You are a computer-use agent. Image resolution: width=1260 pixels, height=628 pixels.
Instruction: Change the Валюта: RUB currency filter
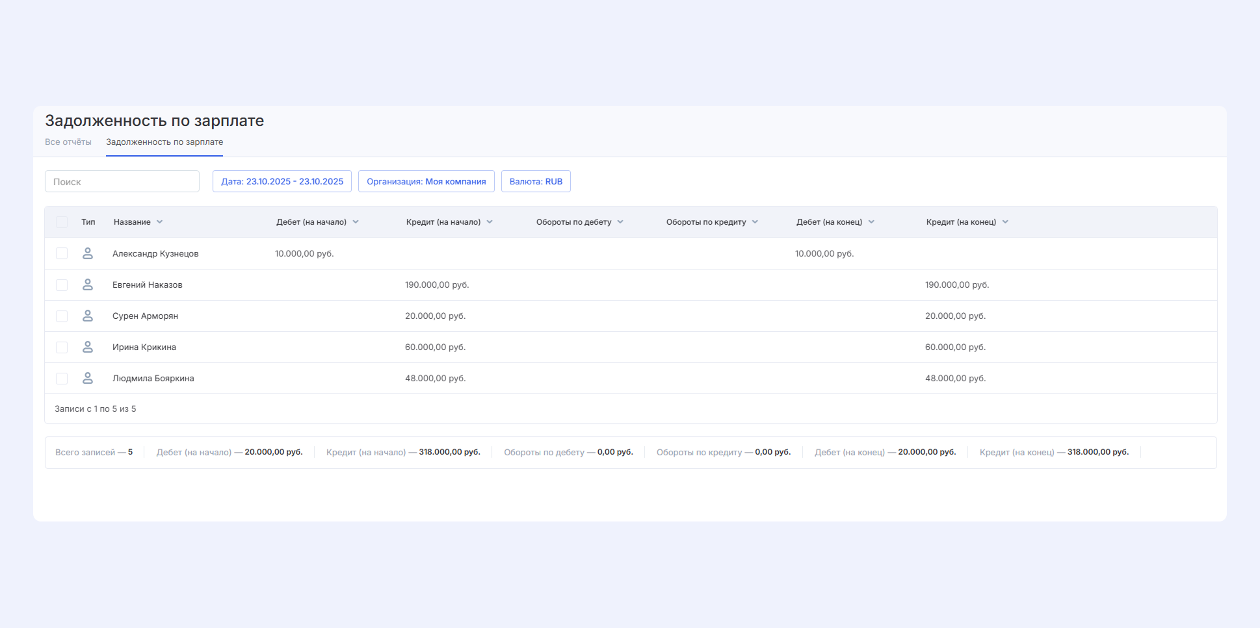coord(536,181)
